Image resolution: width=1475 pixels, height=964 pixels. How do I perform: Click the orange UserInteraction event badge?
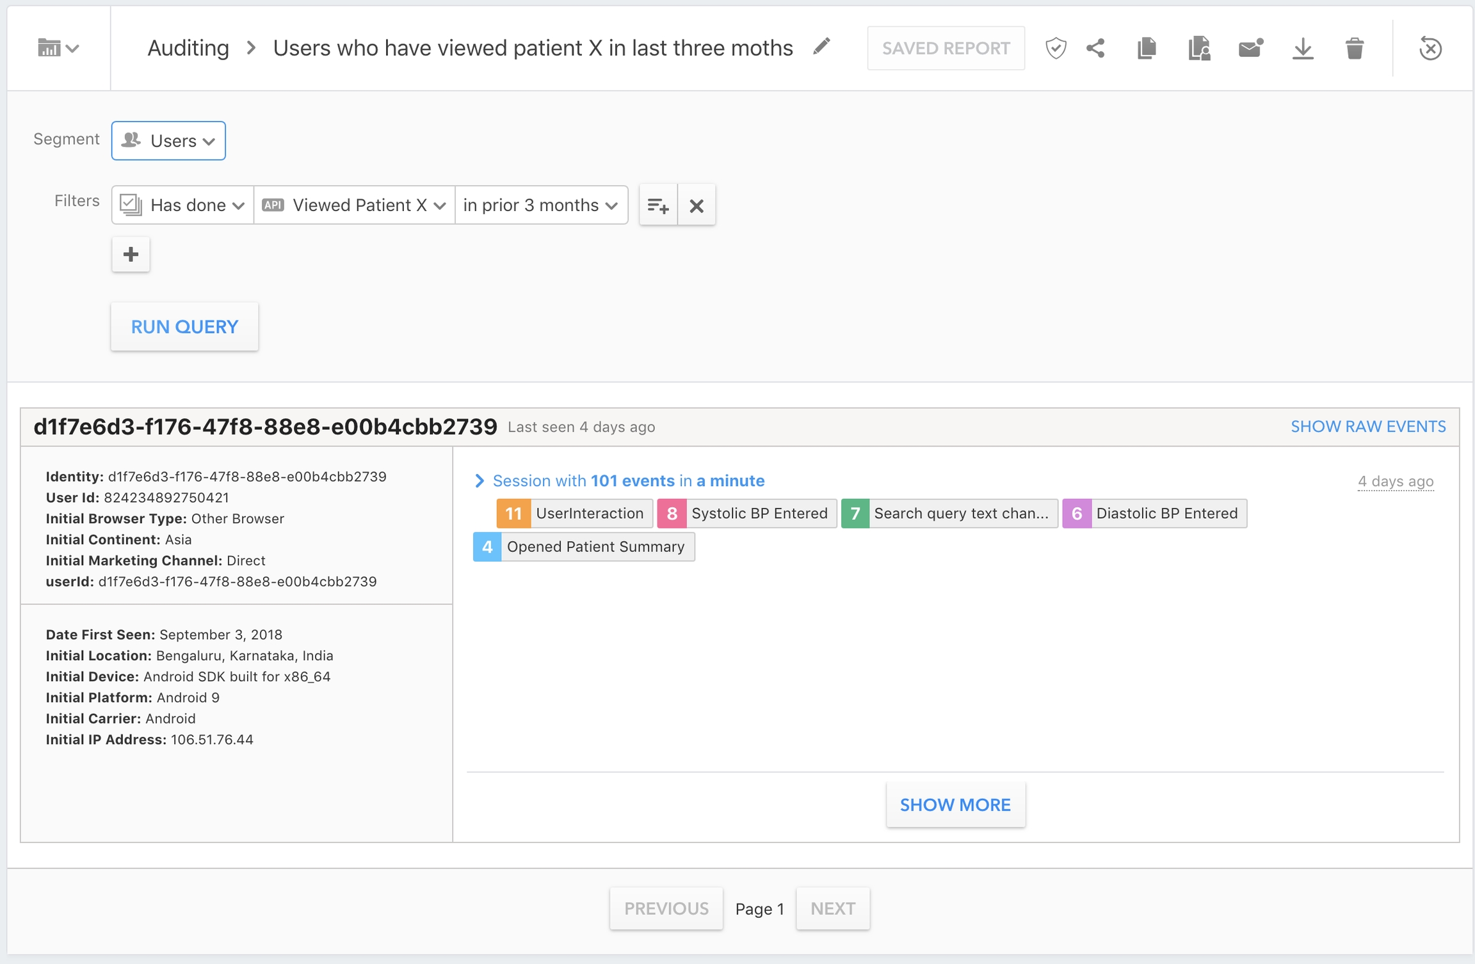[574, 513]
